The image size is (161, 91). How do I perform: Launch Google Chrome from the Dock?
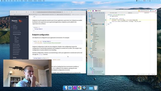(x=79, y=88)
